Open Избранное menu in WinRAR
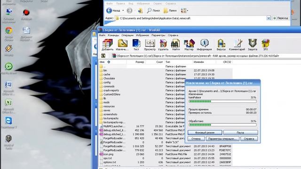Viewport: 301px width, 169px height. pos(143,35)
